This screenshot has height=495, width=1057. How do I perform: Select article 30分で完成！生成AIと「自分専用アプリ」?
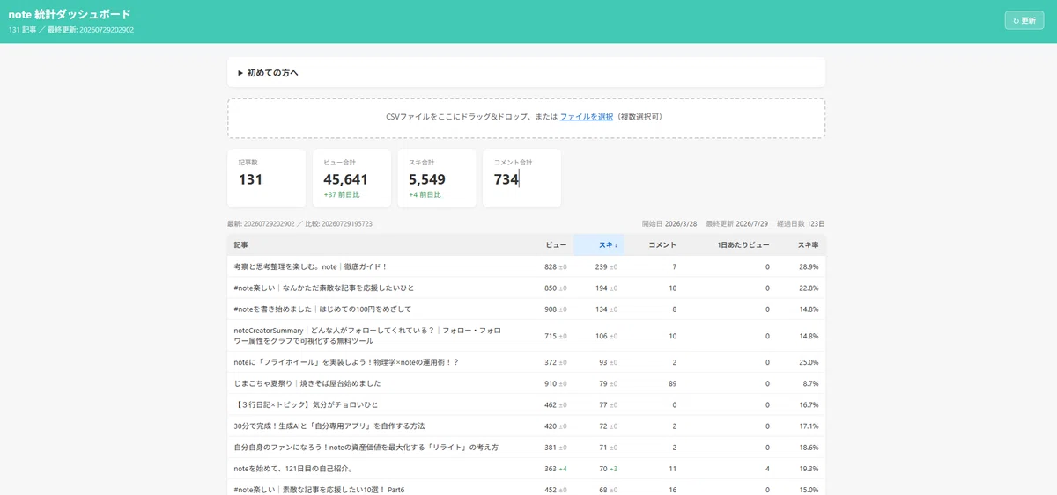(329, 426)
